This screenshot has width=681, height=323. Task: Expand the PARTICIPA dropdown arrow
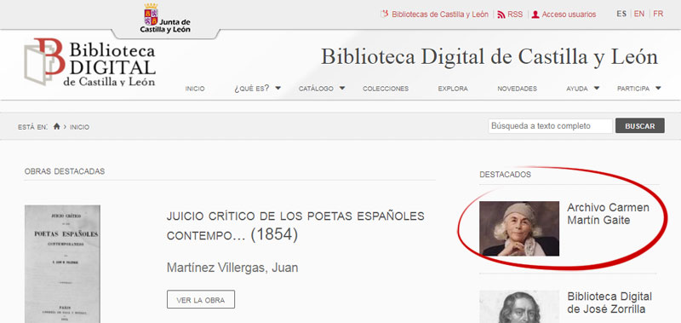click(x=658, y=89)
